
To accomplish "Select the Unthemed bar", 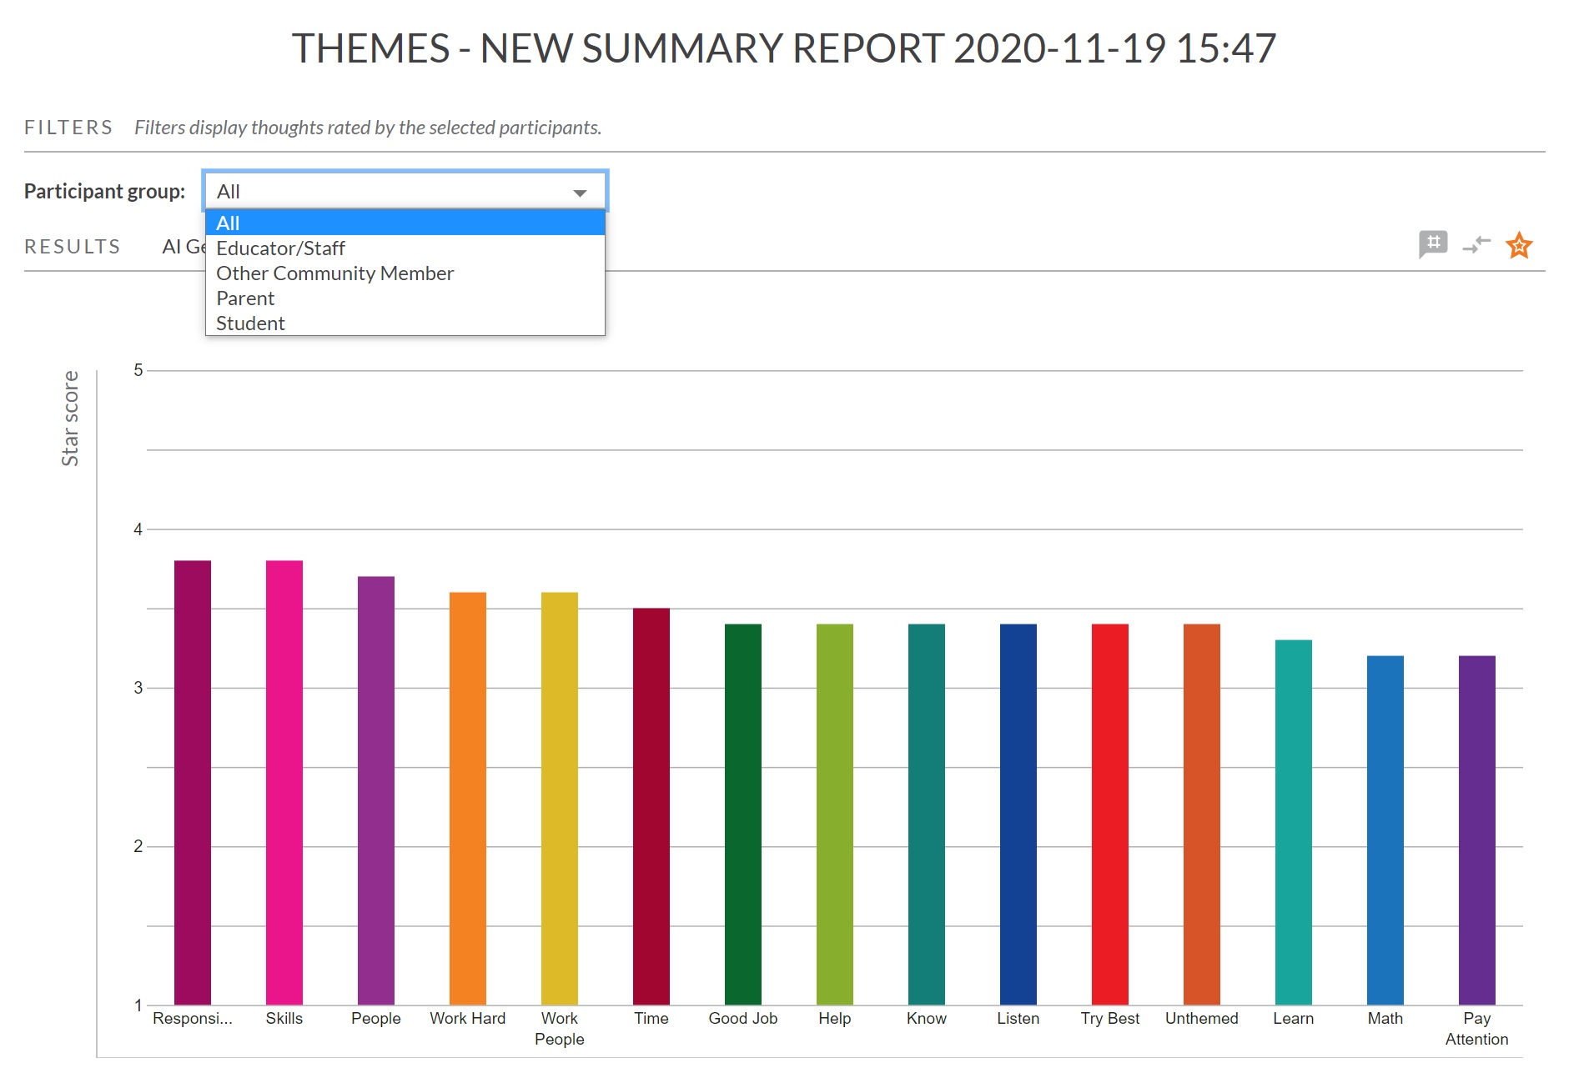I will click(1202, 814).
